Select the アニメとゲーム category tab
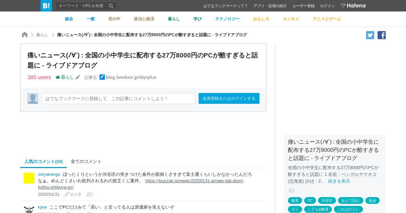 327,19
